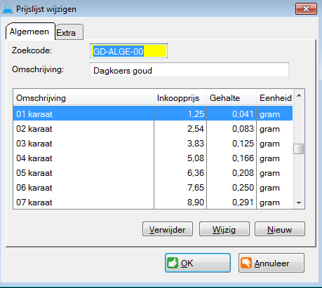Image resolution: width=322 pixels, height=288 pixels.
Task: Switch to the Extra tab
Action: (x=69, y=32)
